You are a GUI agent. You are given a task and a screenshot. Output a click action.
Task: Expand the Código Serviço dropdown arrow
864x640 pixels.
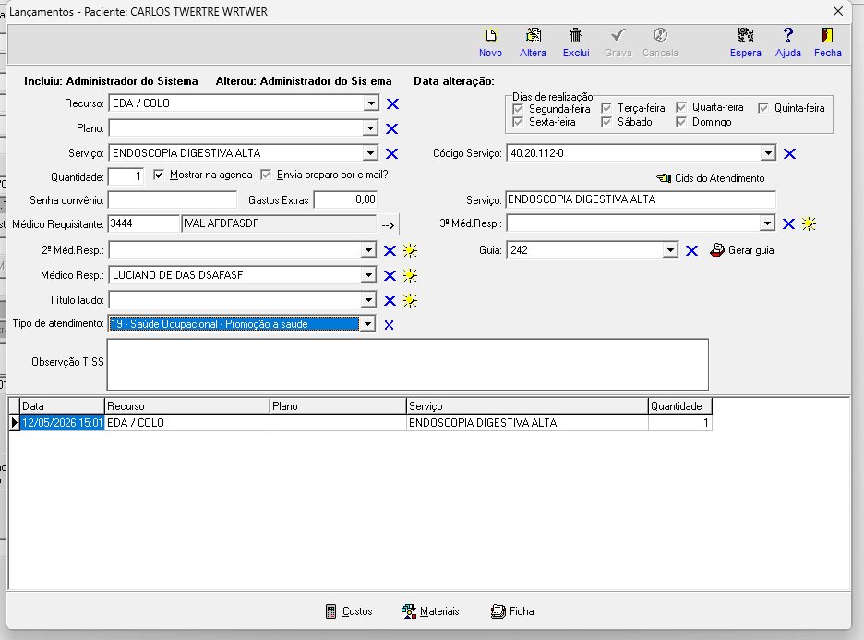point(768,153)
